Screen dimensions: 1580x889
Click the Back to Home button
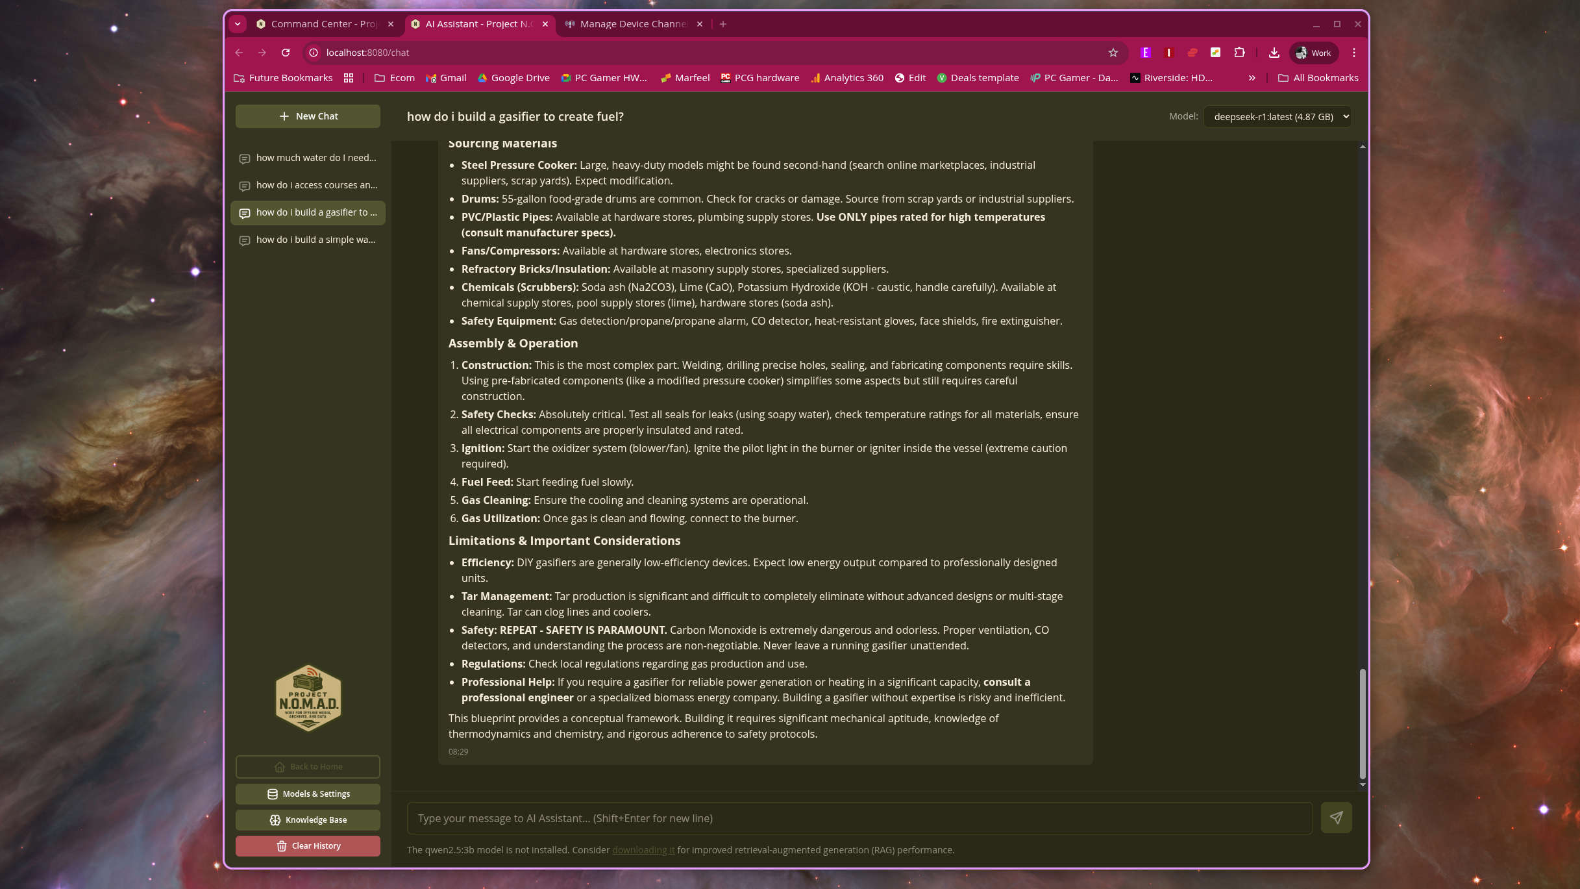(x=308, y=766)
